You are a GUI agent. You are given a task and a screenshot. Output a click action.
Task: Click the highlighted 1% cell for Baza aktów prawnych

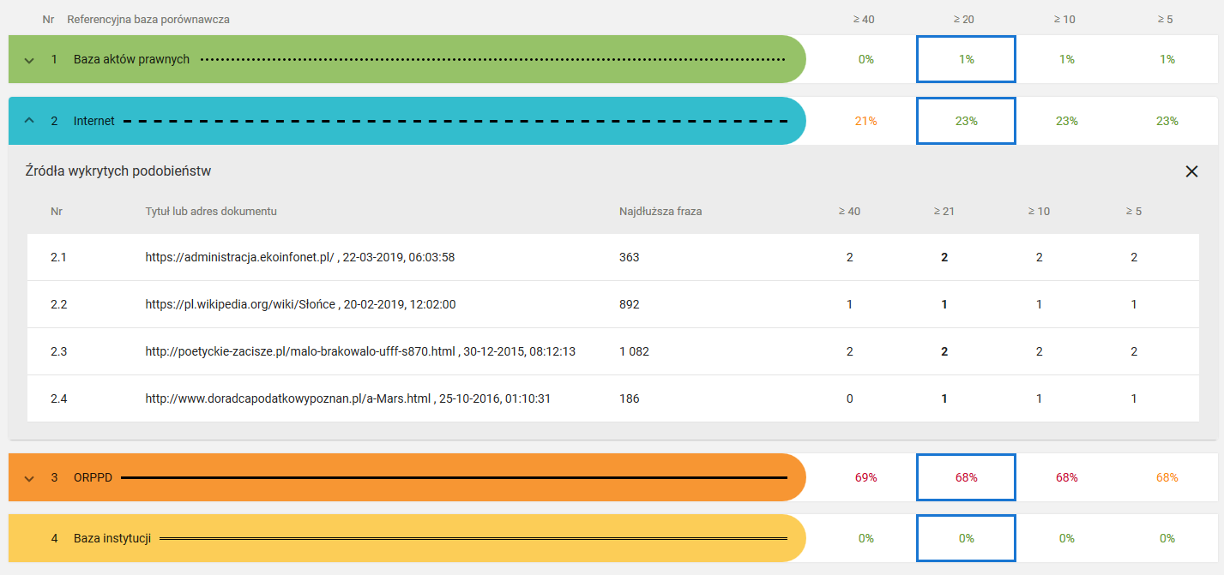click(966, 59)
